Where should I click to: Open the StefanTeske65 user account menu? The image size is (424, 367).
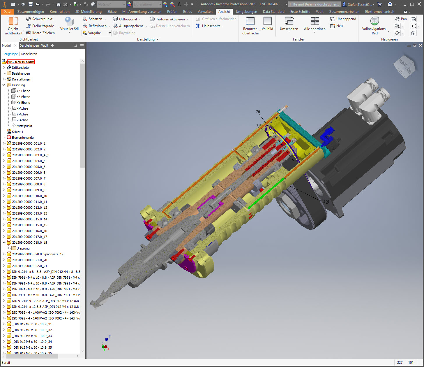coord(358,4)
